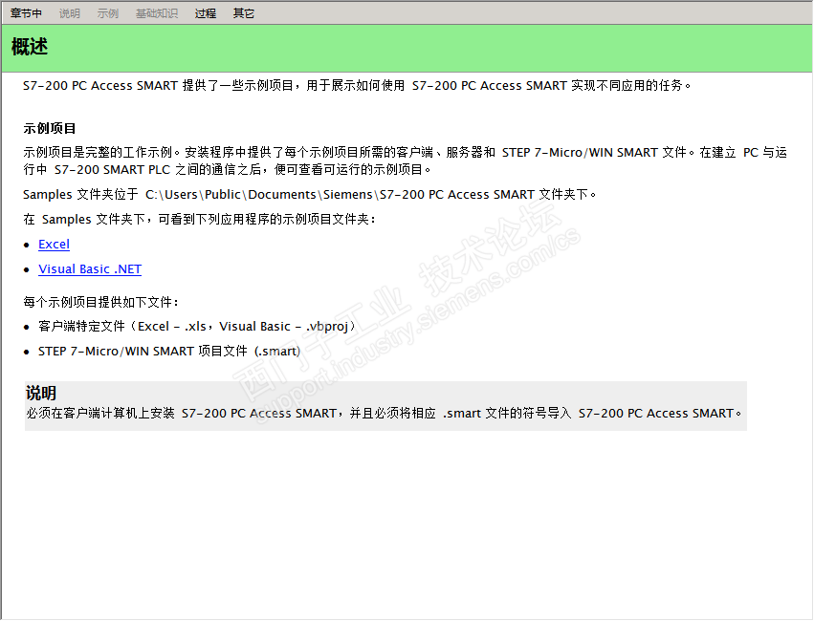Click the greyed 说明 navigation item

click(70, 13)
